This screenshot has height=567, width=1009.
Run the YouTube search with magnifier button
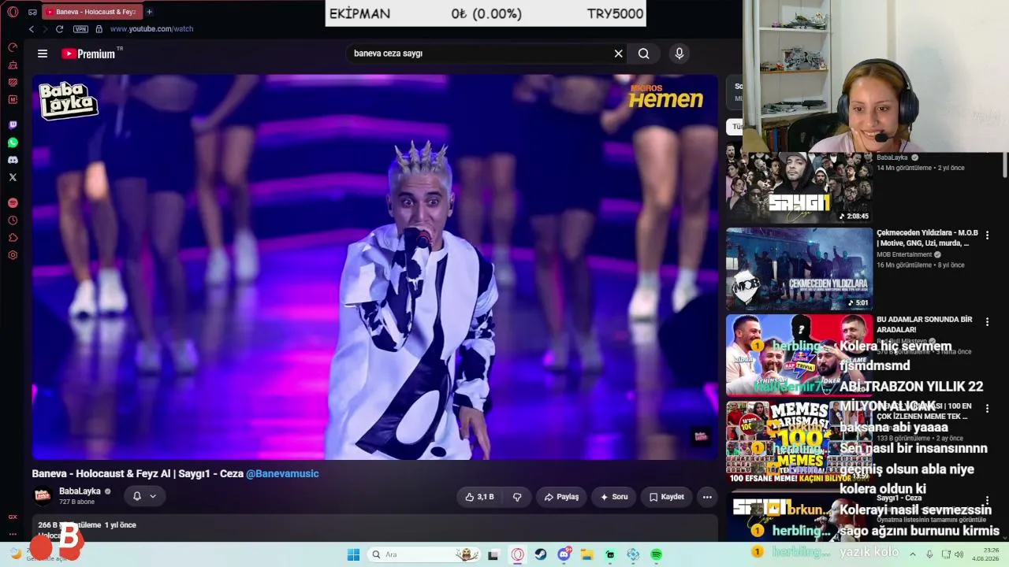coord(644,54)
